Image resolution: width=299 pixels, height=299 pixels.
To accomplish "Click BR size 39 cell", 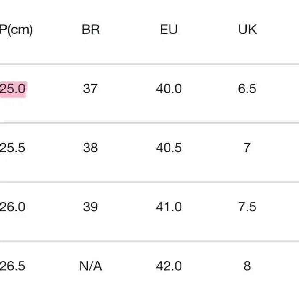I will point(90,207).
